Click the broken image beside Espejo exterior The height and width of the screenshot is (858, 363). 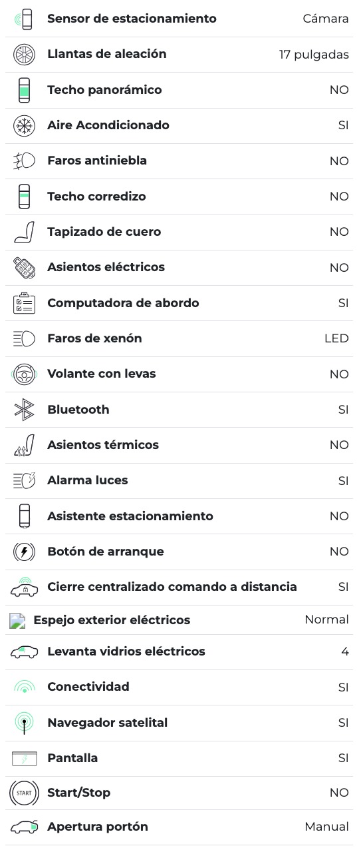pyautogui.click(x=17, y=621)
